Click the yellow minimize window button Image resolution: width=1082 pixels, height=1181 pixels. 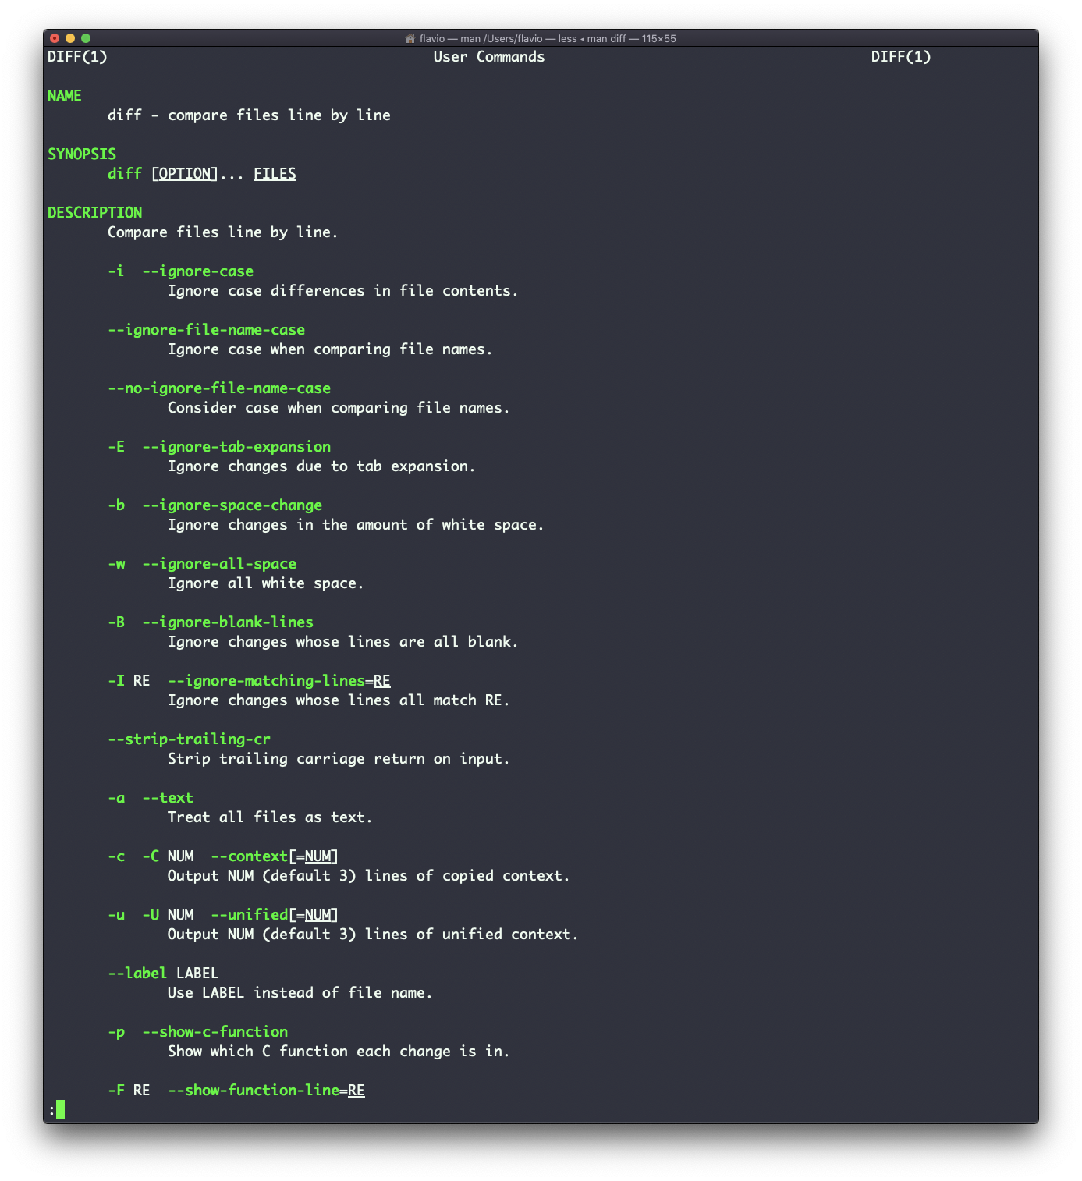pos(70,38)
